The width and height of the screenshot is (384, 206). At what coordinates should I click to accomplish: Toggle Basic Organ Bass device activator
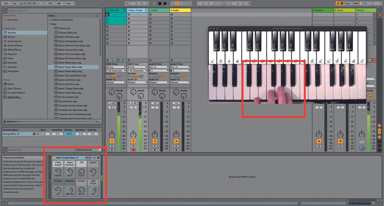pyautogui.click(x=54, y=158)
